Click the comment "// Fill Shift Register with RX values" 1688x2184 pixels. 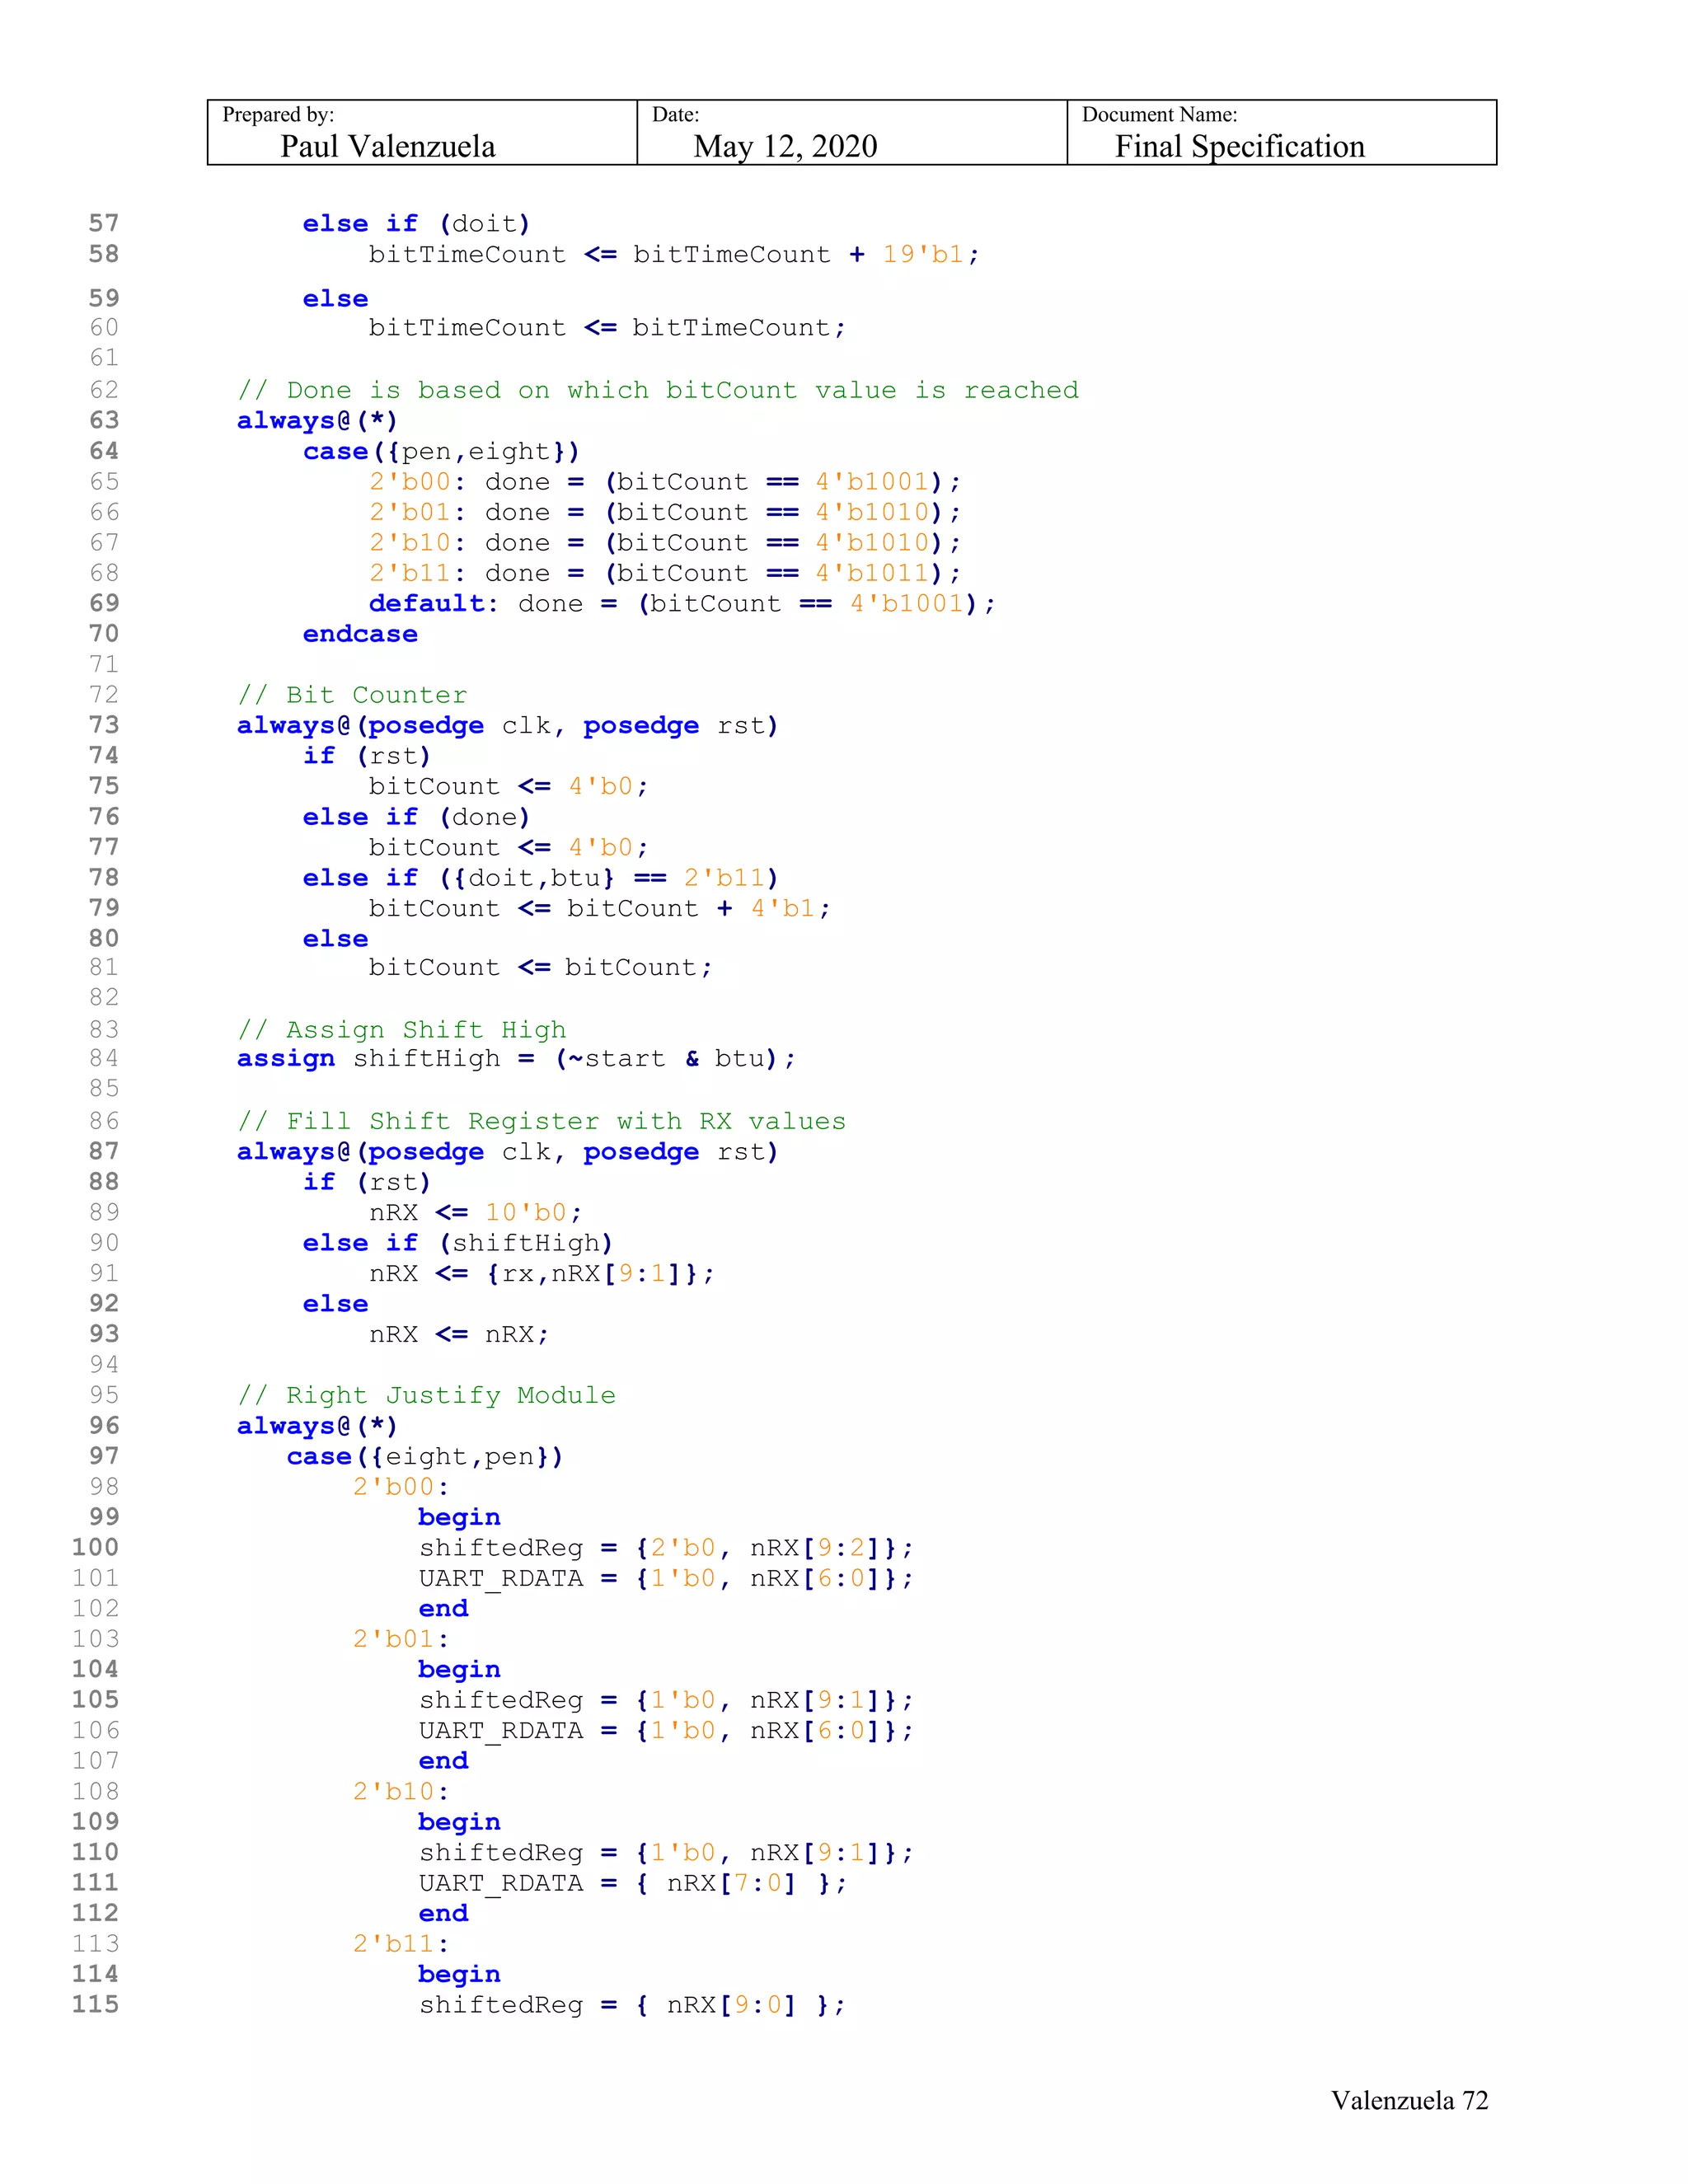tap(542, 1122)
